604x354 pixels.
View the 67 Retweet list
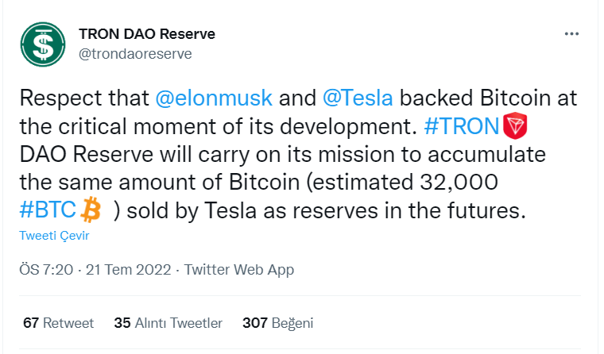tap(58, 323)
